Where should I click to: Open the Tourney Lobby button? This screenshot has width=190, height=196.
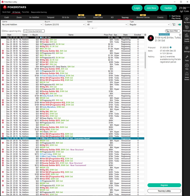(x=164, y=191)
